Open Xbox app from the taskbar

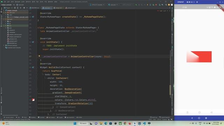120,123
